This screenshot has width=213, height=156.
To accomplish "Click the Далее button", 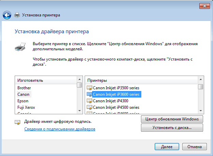I will click(x=167, y=147).
